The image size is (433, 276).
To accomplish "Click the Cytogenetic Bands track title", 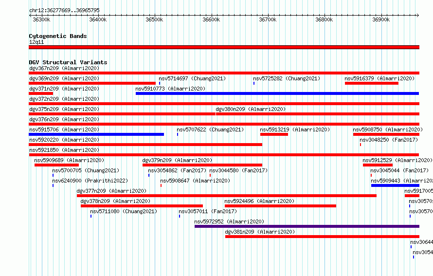I will [x=58, y=36].
